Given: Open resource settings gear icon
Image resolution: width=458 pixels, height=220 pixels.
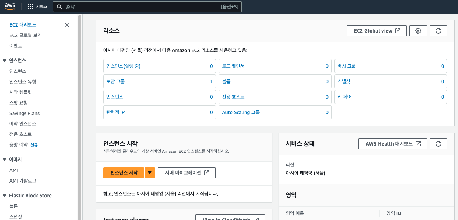Looking at the screenshot, I should click(418, 31).
